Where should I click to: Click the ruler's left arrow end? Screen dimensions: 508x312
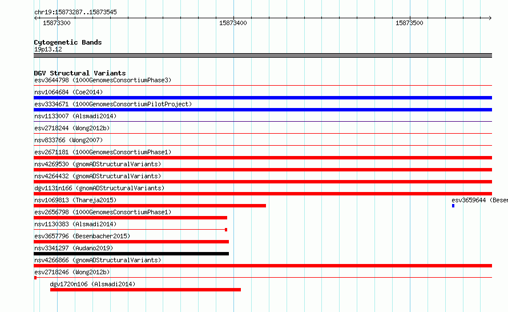click(x=35, y=18)
